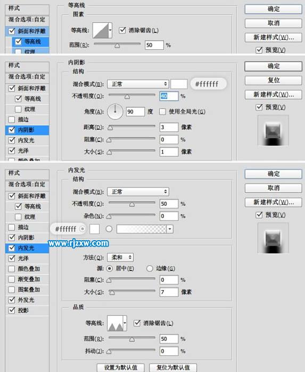Click the inner glow solid color swatch
Image resolution: width=305 pixels, height=372 pixels.
[x=94, y=229]
